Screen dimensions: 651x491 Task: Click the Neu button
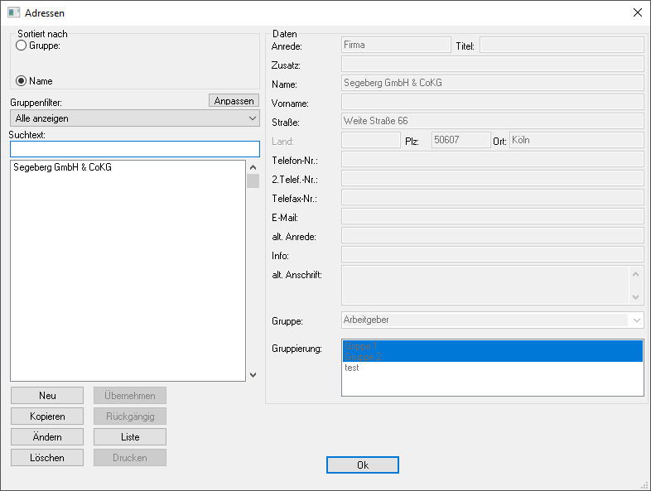(47, 396)
